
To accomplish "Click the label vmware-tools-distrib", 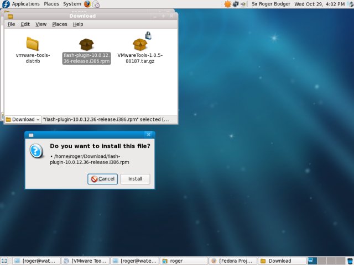I will pos(33,58).
